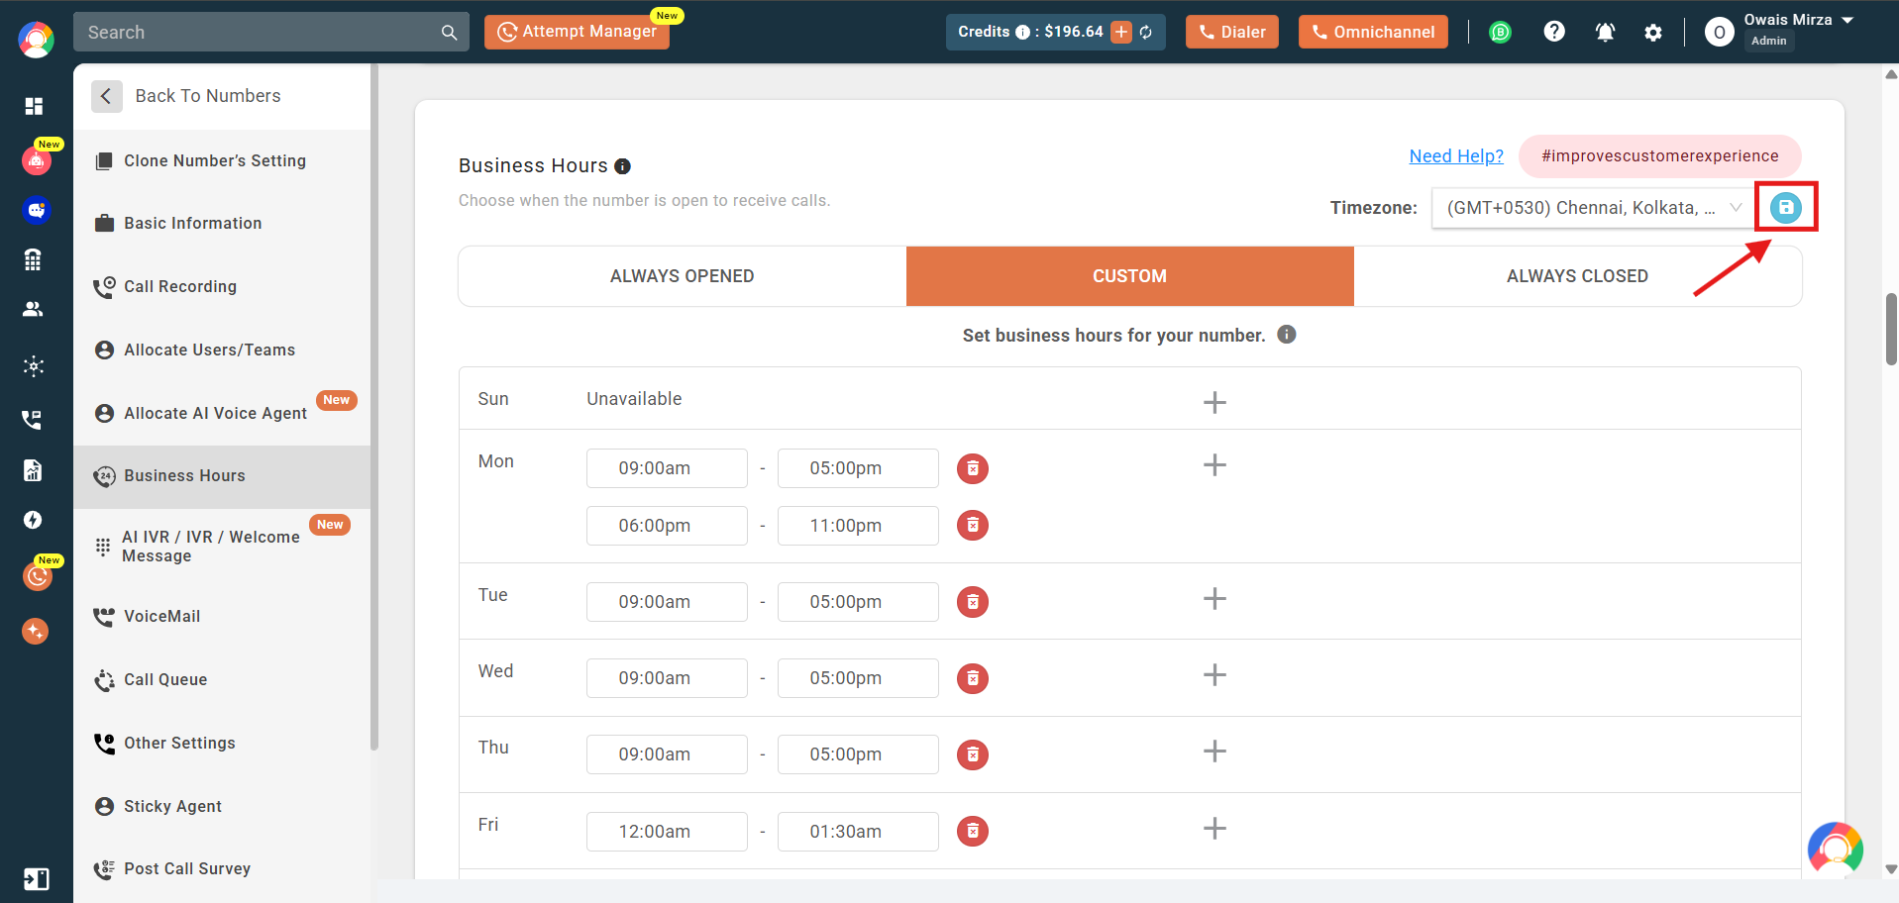Edit Monday first start time 09:00am
This screenshot has width=1899, height=903.
(667, 468)
